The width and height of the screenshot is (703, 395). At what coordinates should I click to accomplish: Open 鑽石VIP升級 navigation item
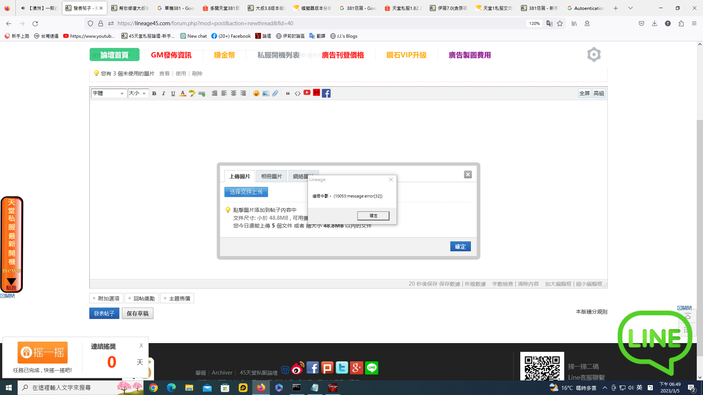pyautogui.click(x=406, y=55)
